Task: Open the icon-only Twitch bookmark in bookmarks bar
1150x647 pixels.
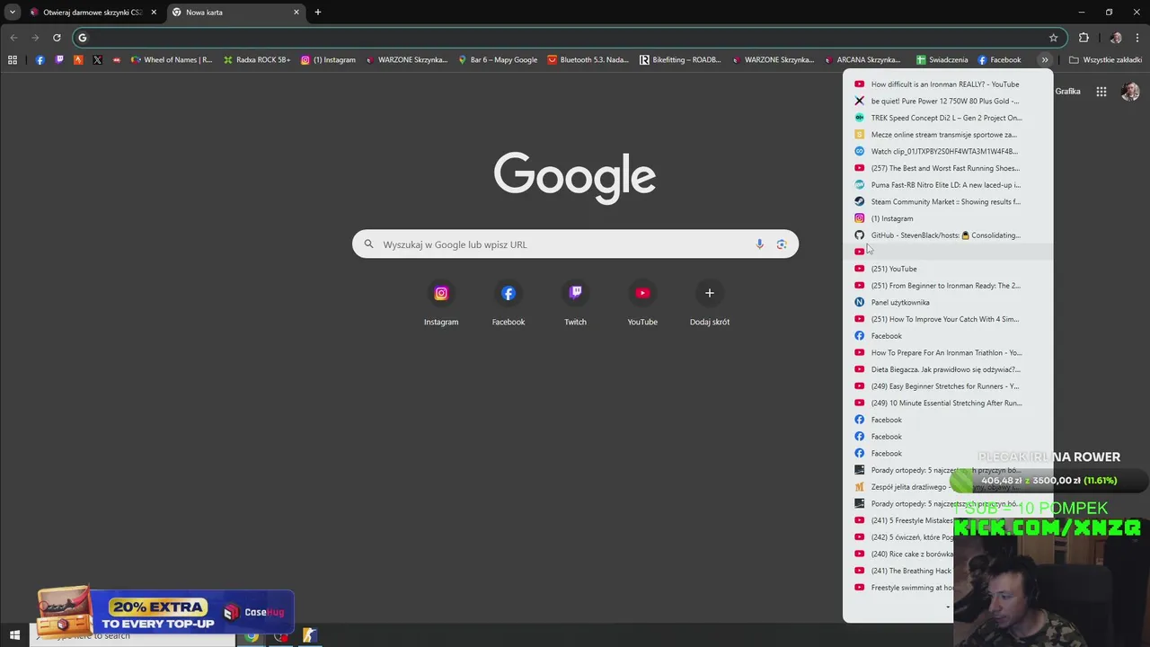Action: tap(59, 60)
